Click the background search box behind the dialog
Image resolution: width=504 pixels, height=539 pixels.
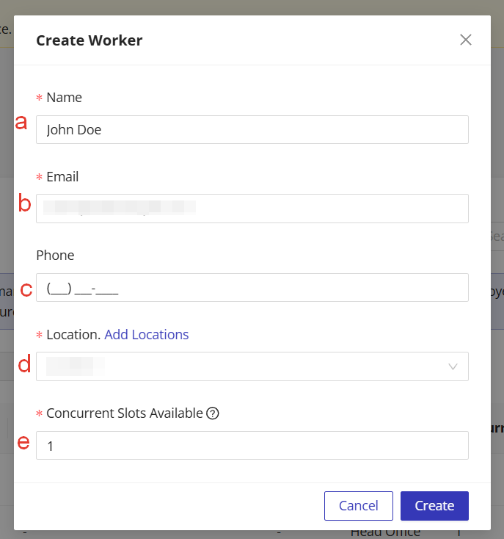pos(497,237)
